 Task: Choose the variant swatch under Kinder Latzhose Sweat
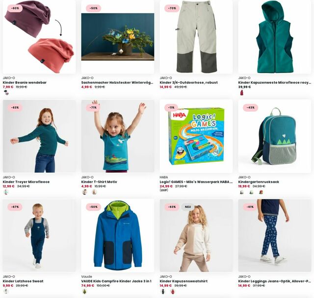click(6, 291)
